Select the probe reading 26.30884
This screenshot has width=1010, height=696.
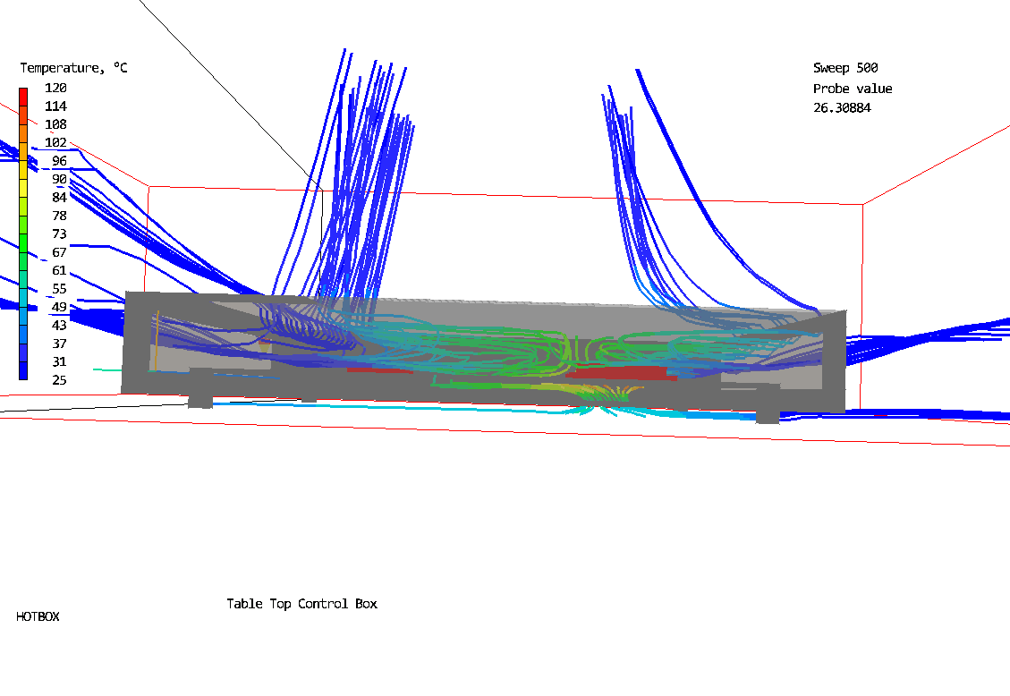(x=841, y=108)
